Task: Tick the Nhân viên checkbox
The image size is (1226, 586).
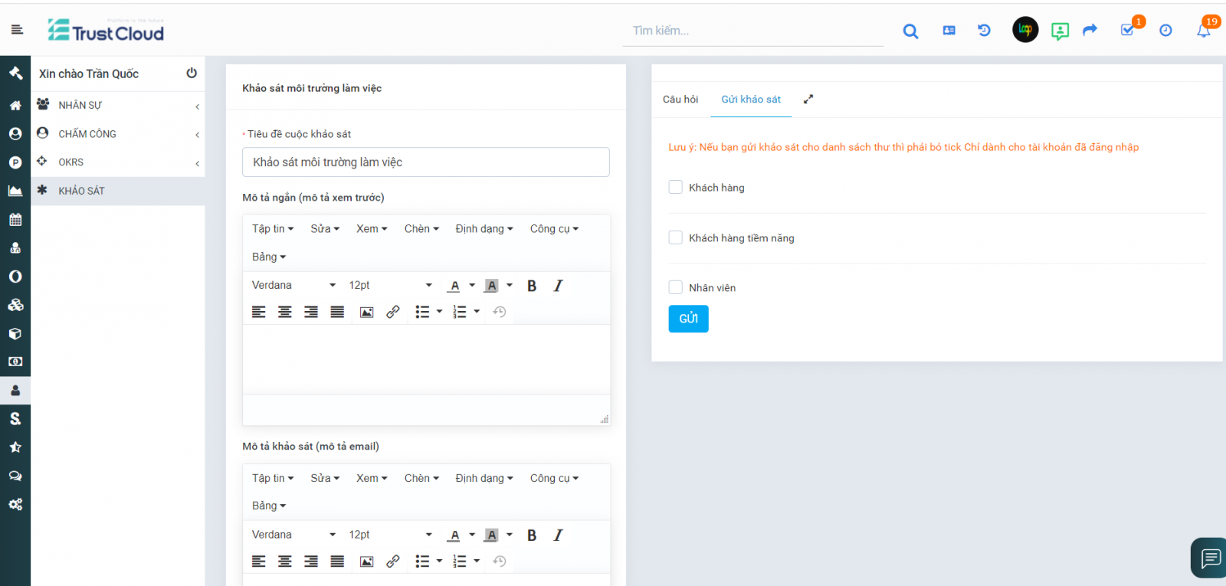Action: [675, 288]
